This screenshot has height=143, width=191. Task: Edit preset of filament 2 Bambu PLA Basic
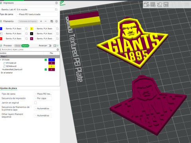click(x=57, y=29)
